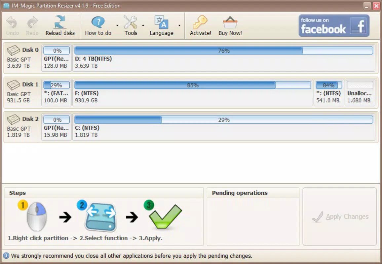Viewport: 382px width, 264px height.
Task: Click the 85% usage bar of F:
Action: coord(193,85)
